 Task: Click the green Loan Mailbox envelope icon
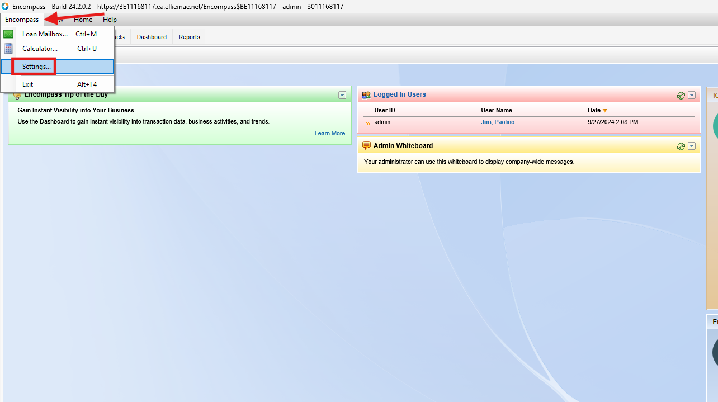point(8,34)
